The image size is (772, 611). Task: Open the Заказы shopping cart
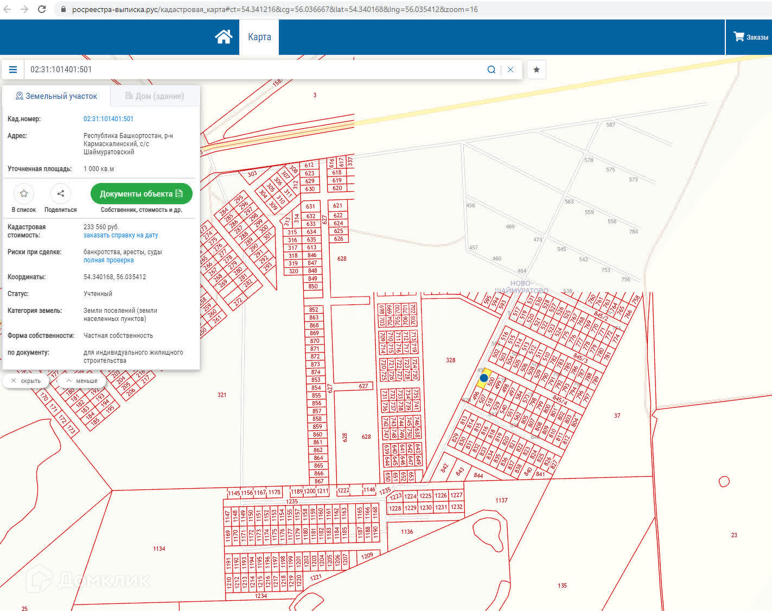(x=750, y=37)
